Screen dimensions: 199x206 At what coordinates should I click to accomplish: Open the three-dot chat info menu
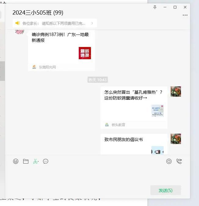pos(185,15)
